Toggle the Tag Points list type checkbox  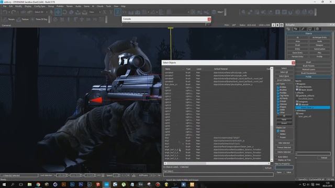(x=278, y=96)
